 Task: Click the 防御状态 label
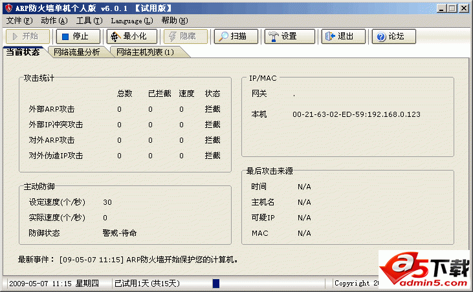[x=45, y=233]
